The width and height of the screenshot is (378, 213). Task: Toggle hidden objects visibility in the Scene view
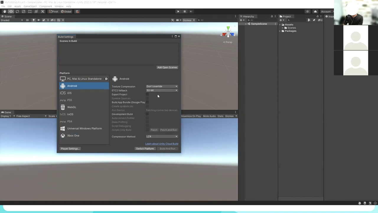[53, 20]
